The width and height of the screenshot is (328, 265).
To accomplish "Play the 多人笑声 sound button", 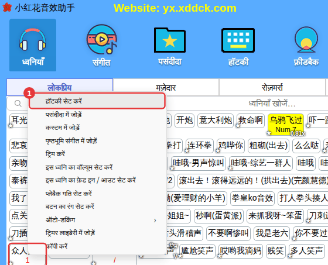I will [307, 251].
